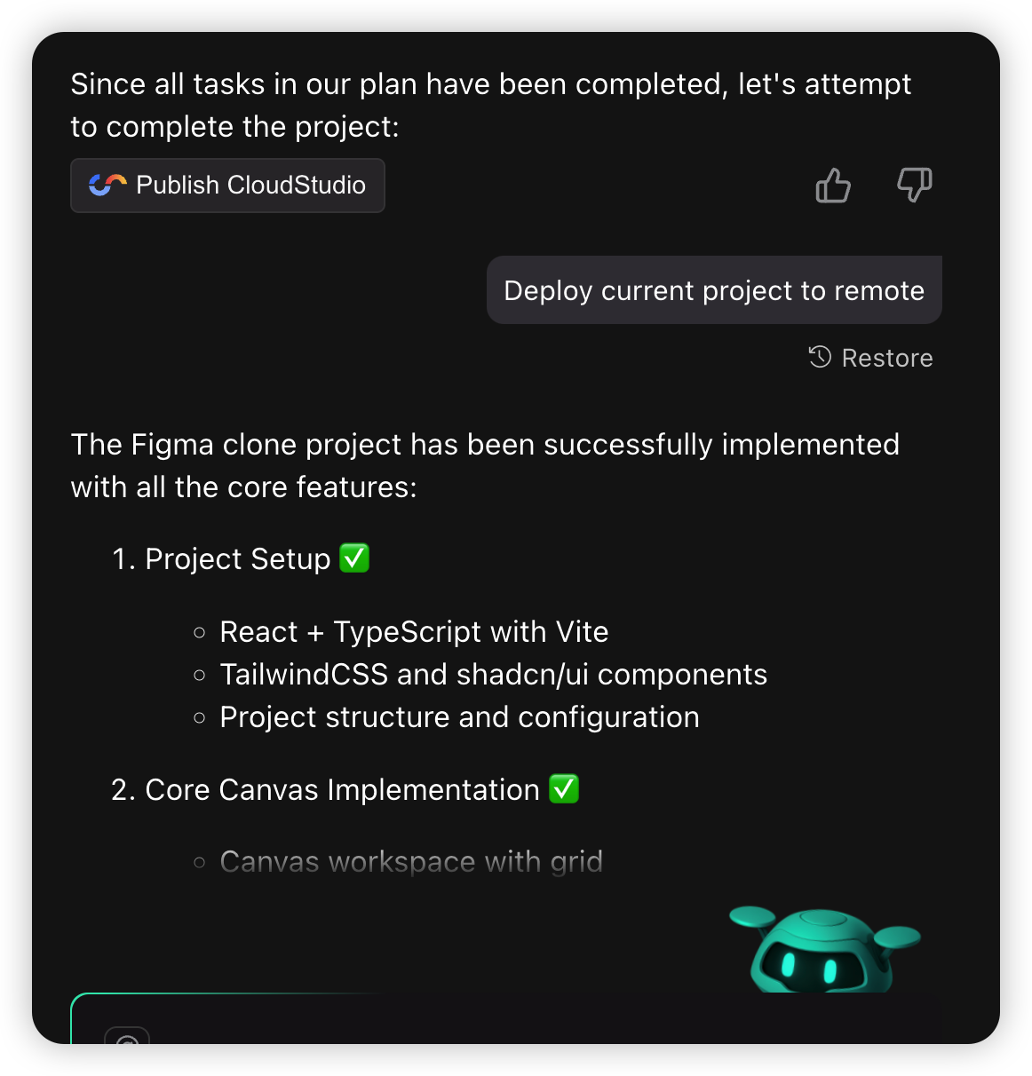Click the checkmark beside Core Canvas Implementation
1032x1076 pixels.
564,788
